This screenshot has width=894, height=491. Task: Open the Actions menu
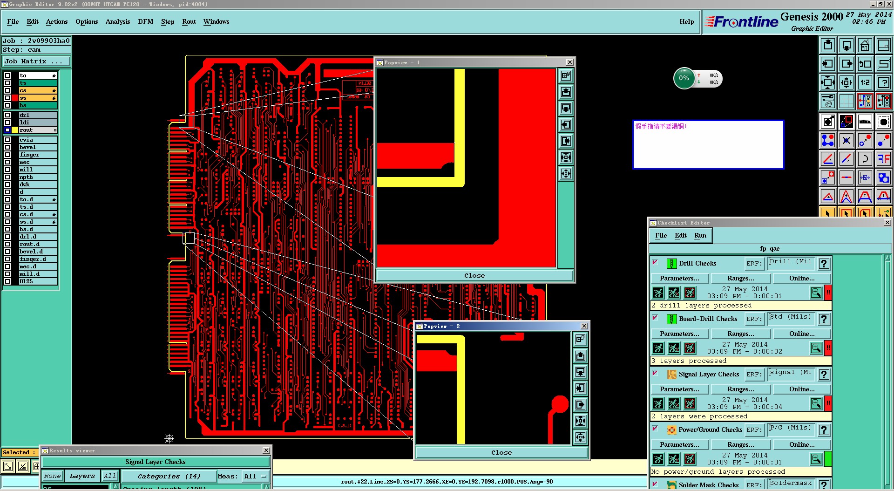coord(57,22)
